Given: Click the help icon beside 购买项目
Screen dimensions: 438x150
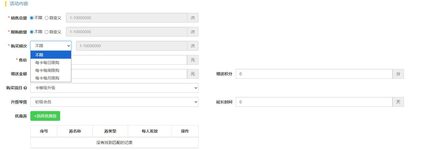Looking at the screenshot, I should coord(25,88).
